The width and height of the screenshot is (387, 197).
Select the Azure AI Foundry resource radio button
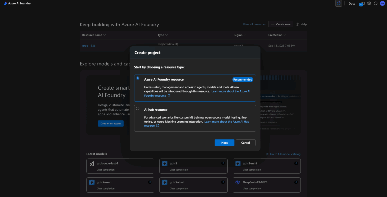138,78
